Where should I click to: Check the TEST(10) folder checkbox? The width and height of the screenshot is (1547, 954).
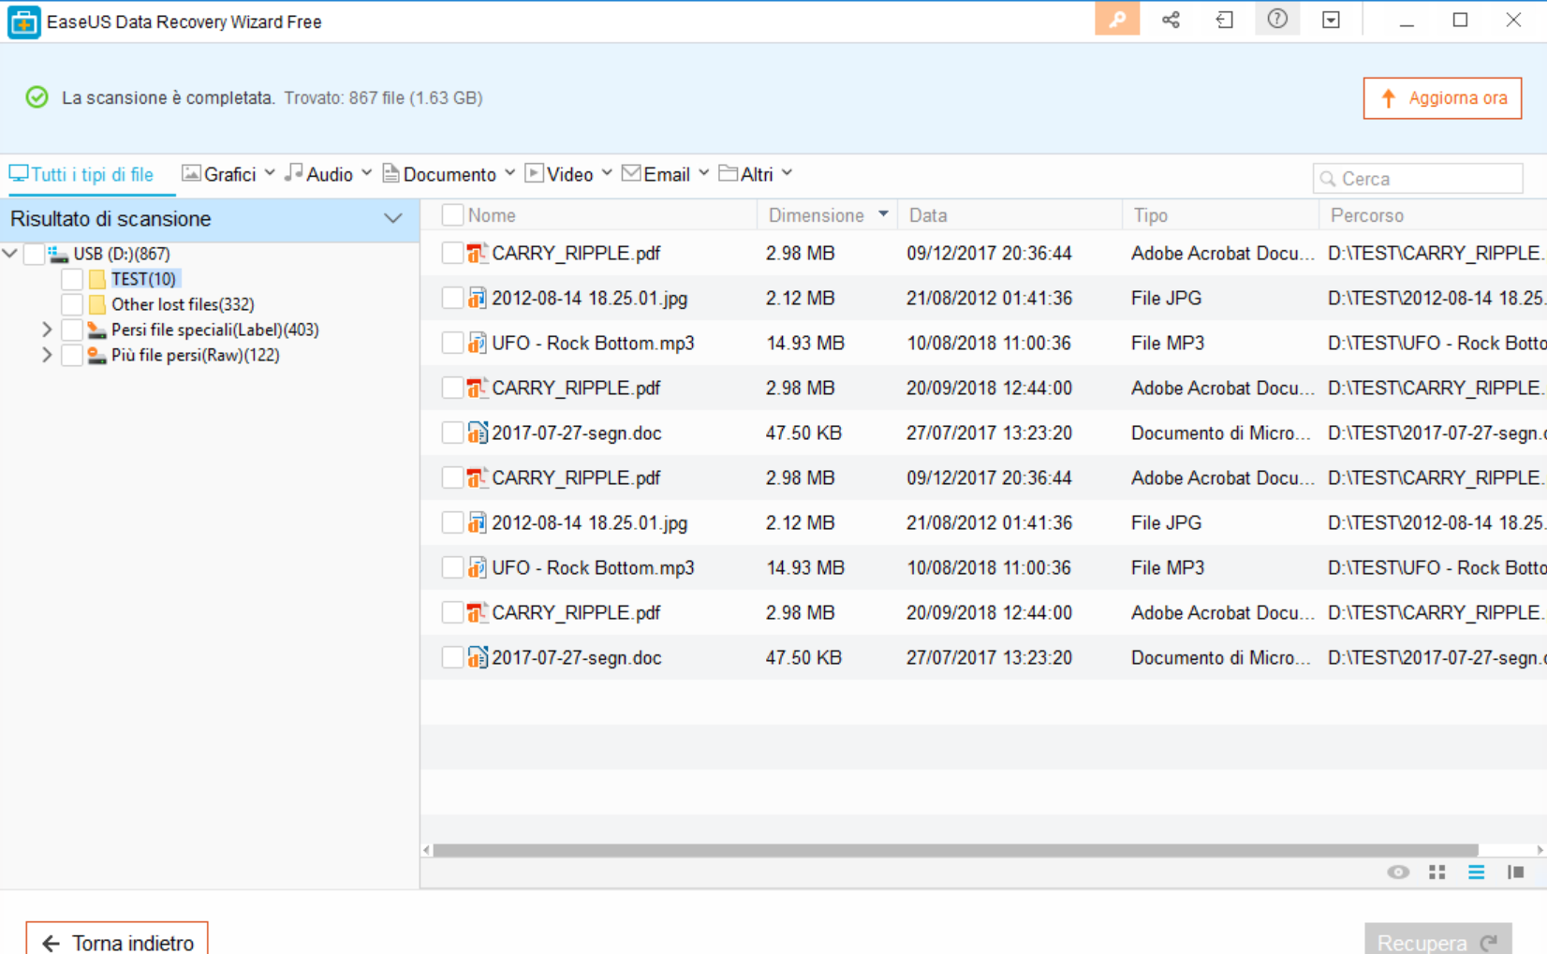71,279
